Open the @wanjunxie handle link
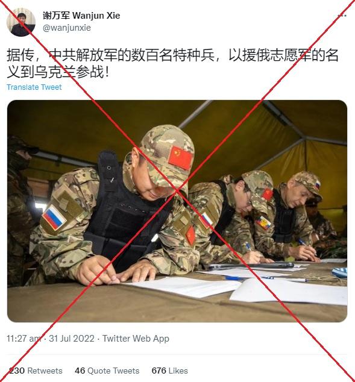Viewport: 355px width, 382px height. (67, 28)
